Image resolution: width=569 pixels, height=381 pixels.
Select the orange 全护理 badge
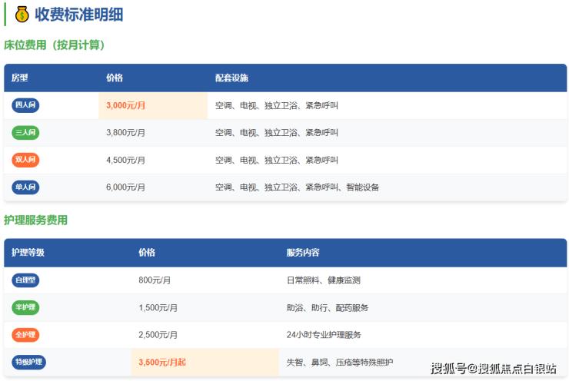point(25,335)
